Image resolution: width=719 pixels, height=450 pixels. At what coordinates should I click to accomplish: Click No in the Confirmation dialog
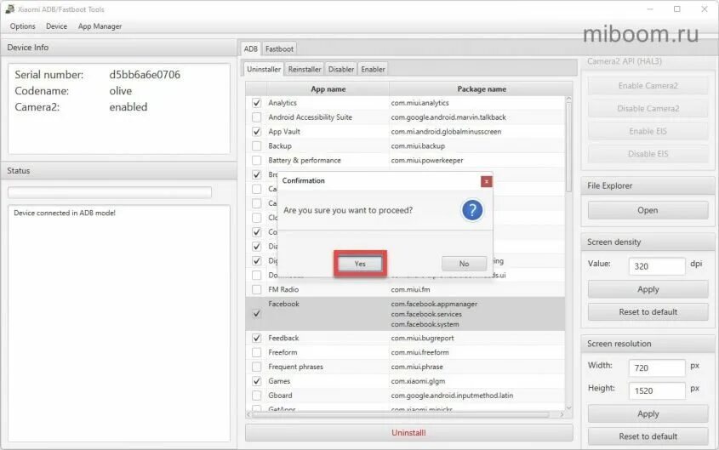[x=464, y=264]
